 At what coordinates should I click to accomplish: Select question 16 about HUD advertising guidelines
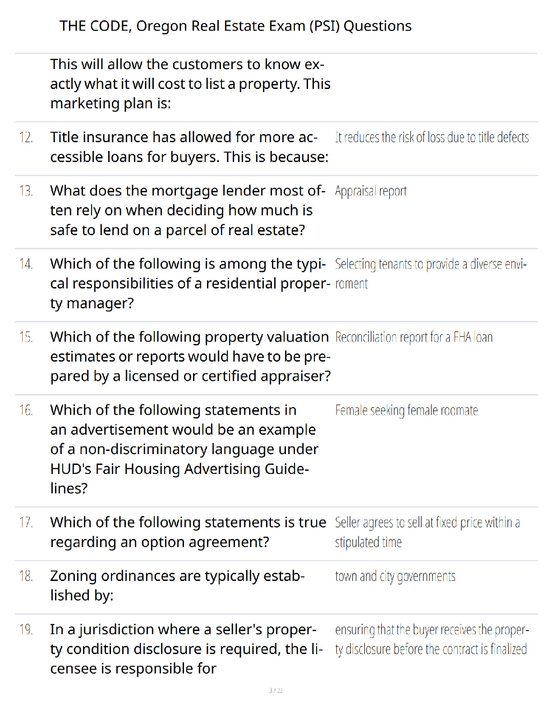click(184, 449)
